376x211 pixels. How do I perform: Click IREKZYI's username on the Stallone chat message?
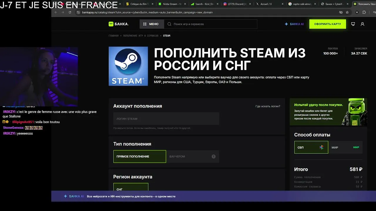pos(9,112)
